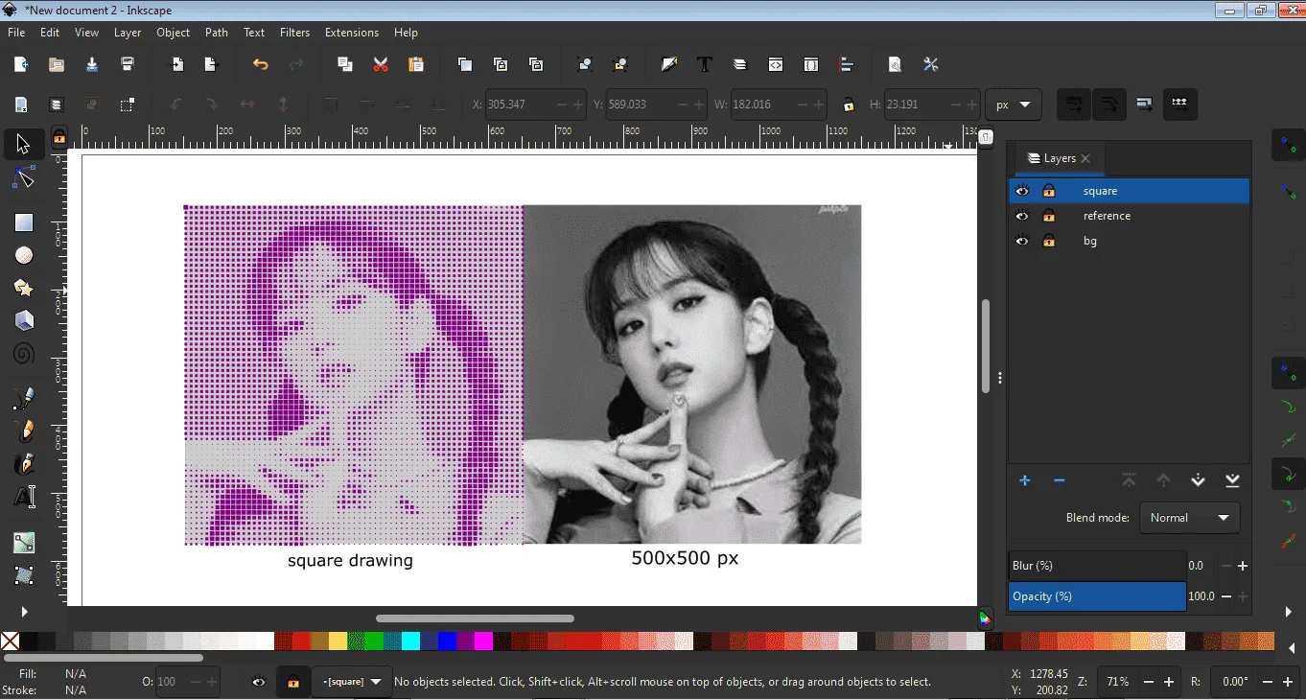Select the Gradient tool
Screen dimensions: 1306x700
coord(24,543)
